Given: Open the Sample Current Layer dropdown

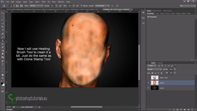Looking at the screenshot, I should [x=102, y=6].
